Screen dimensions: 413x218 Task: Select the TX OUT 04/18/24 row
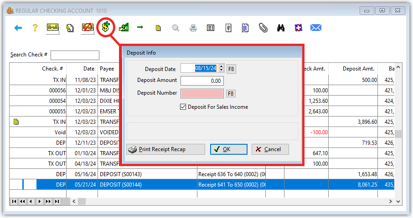[202, 163]
